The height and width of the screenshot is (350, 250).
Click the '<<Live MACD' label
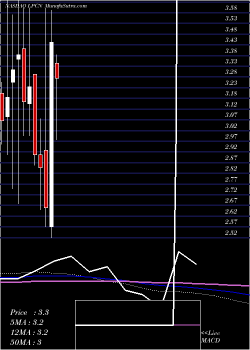[210, 337]
